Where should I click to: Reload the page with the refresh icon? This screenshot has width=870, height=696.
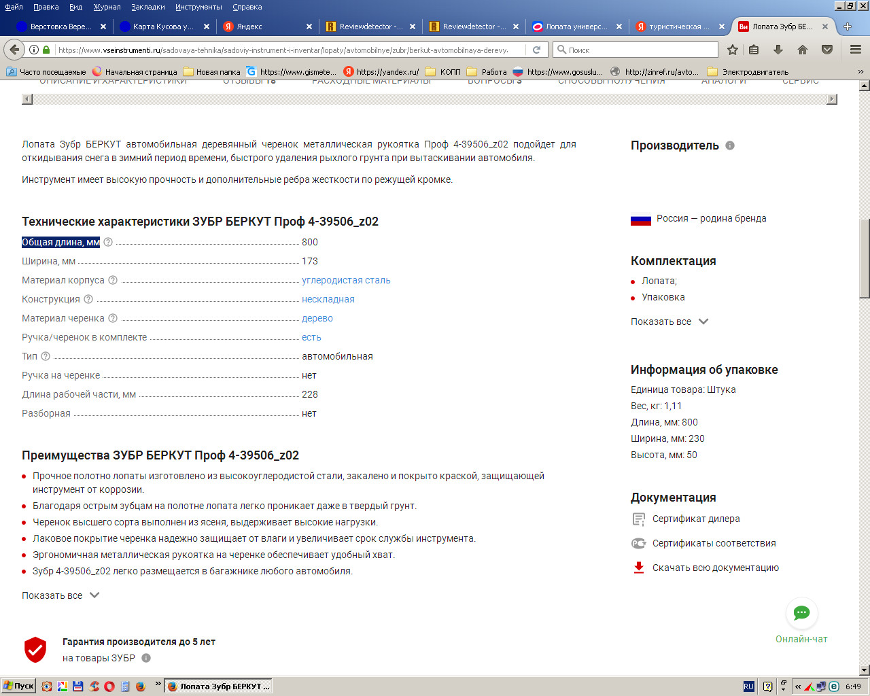[536, 50]
